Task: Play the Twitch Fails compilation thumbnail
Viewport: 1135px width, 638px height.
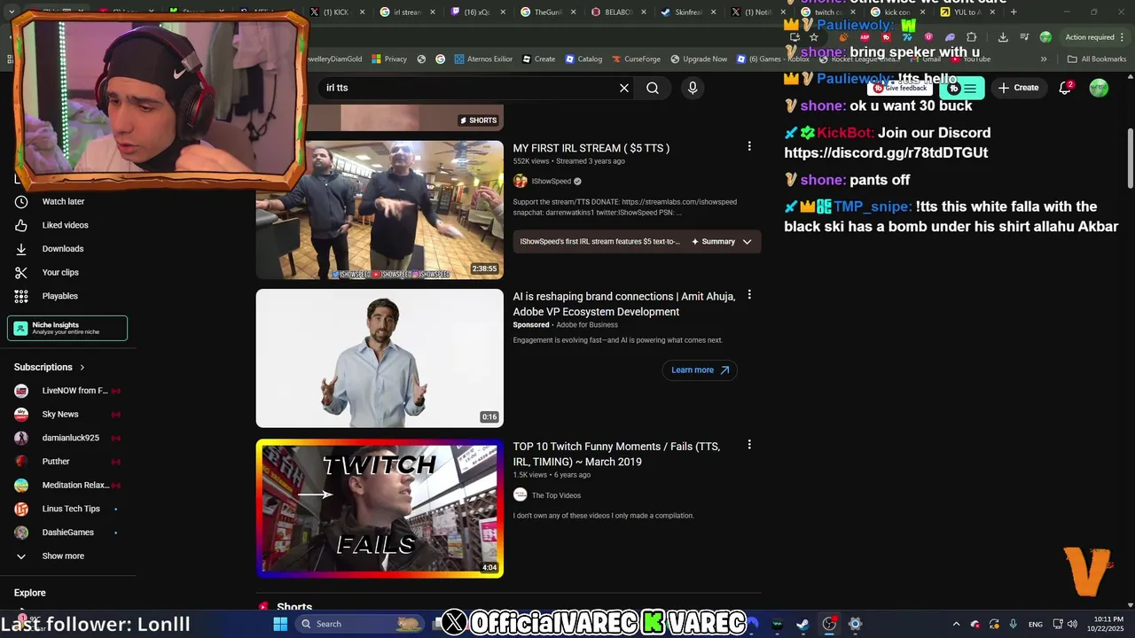Action: coord(380,509)
